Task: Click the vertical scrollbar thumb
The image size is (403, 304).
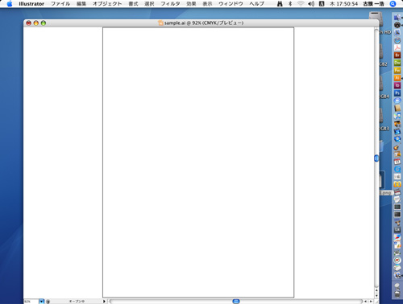Action: [x=376, y=158]
